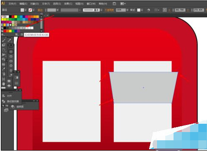
Task: Expand the opacity percentage dropdown
Action: tap(127, 10)
